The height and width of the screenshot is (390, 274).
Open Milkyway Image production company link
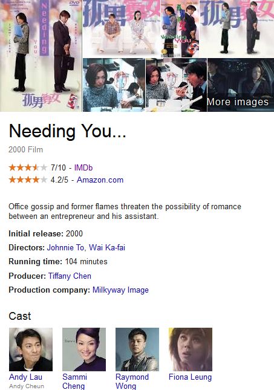pos(120,290)
